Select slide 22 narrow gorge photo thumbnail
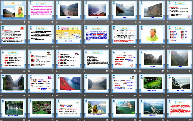The height and width of the screenshot is (121, 193). click(x=13, y=84)
